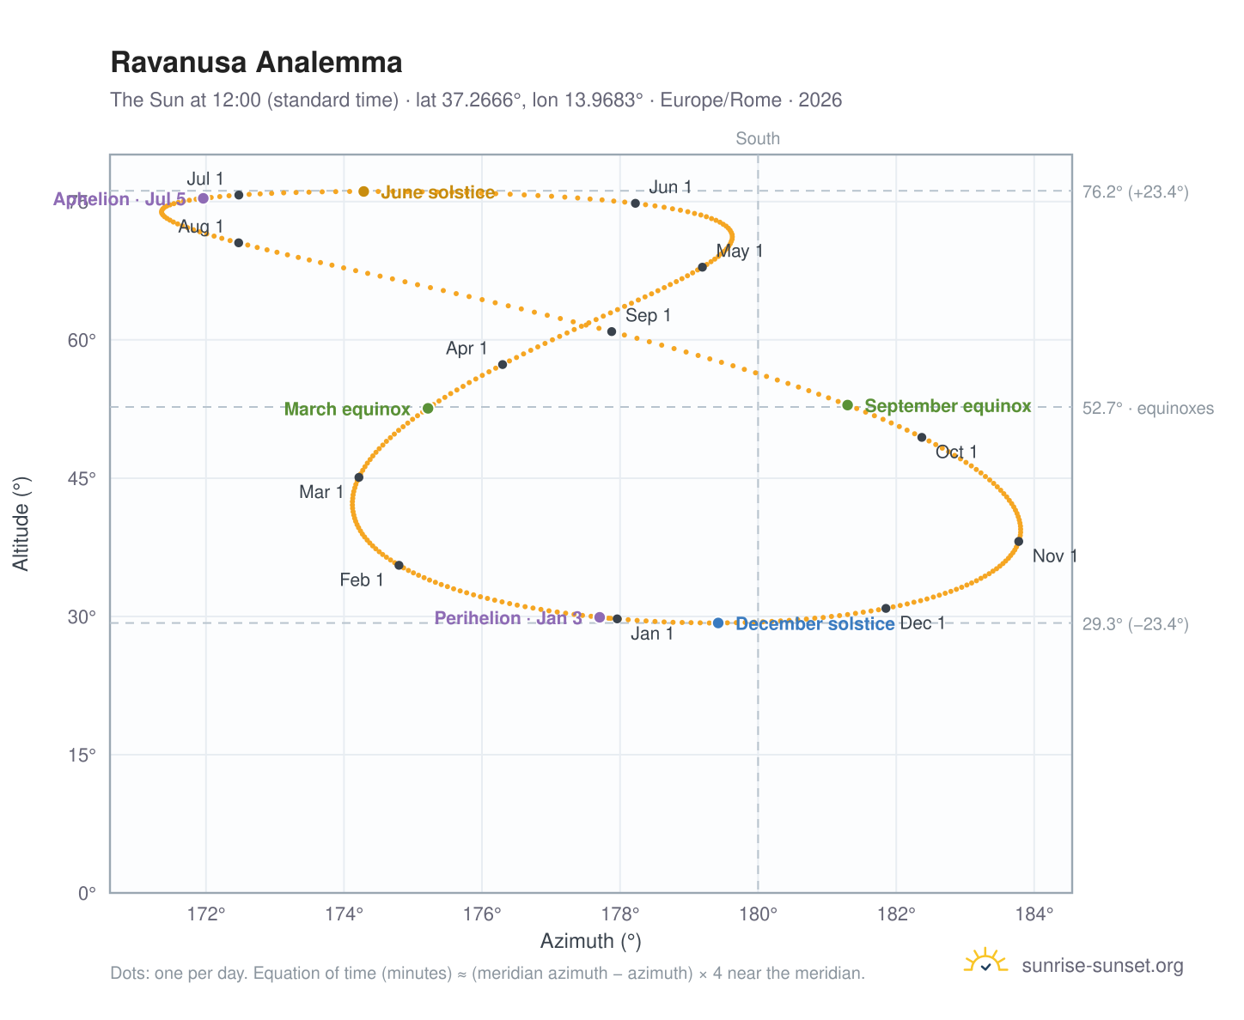Click the March equinox label text
This screenshot has height=1020, width=1244.
pos(347,410)
